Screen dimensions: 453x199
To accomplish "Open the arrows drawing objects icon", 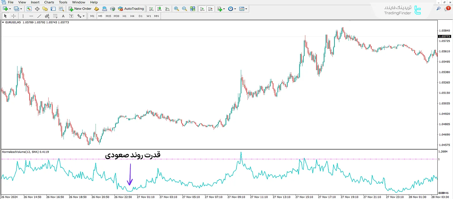I will (79, 16).
